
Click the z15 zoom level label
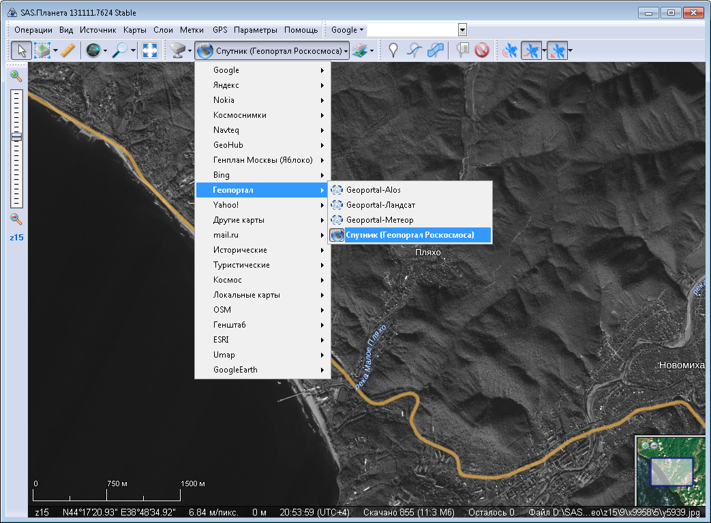click(x=16, y=237)
